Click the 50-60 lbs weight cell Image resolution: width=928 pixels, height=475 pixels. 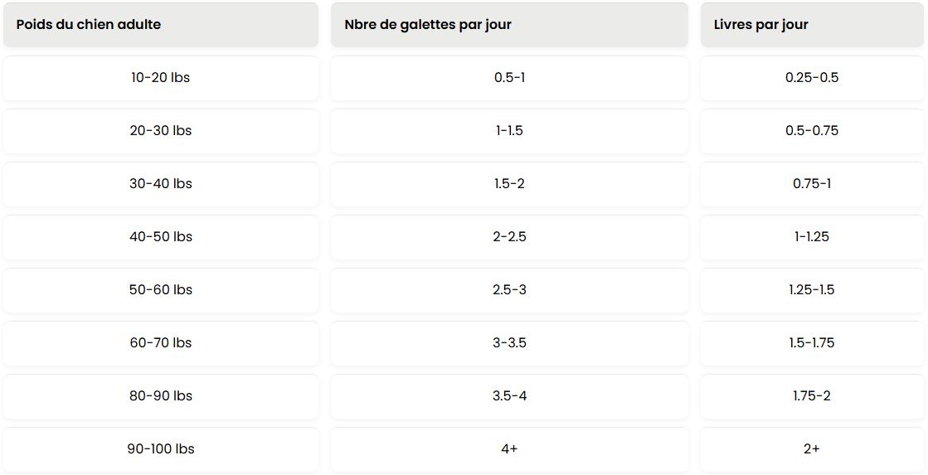[x=160, y=290]
